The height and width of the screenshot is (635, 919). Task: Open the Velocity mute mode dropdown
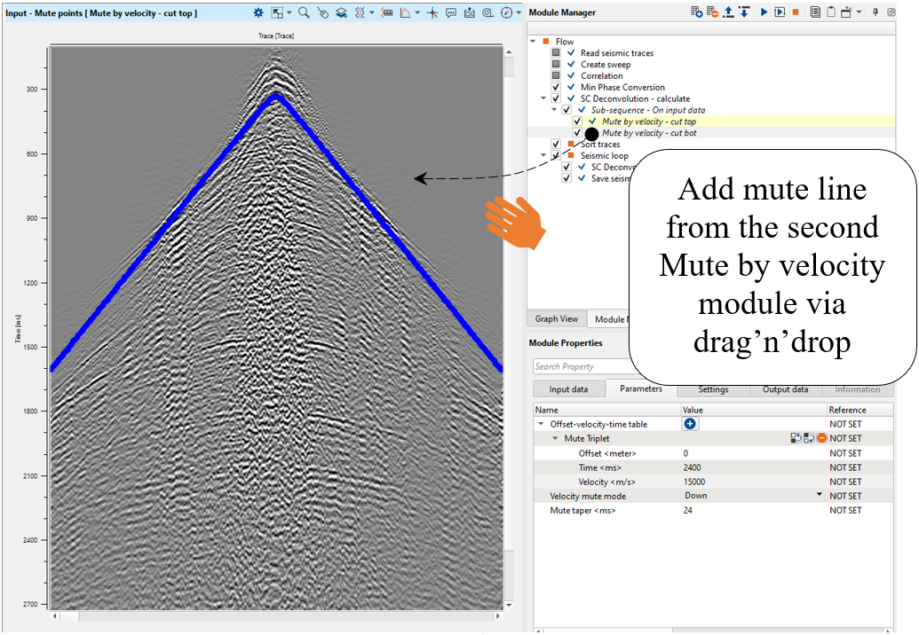pyautogui.click(x=819, y=495)
